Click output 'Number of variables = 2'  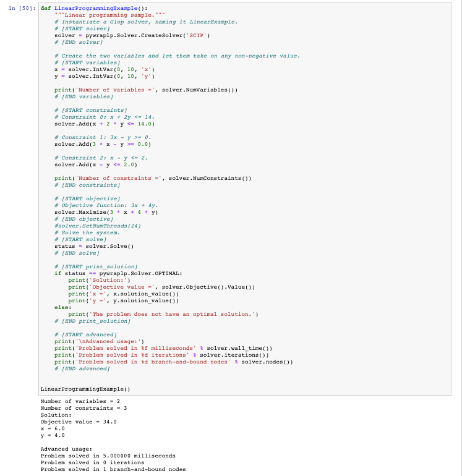pos(80,401)
